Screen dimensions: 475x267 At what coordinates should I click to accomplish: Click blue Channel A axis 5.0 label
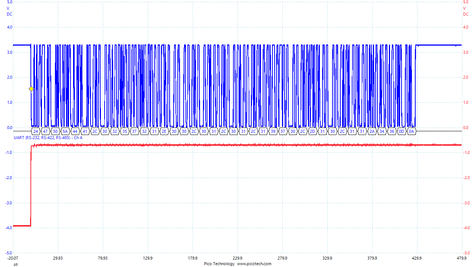coord(9,2)
